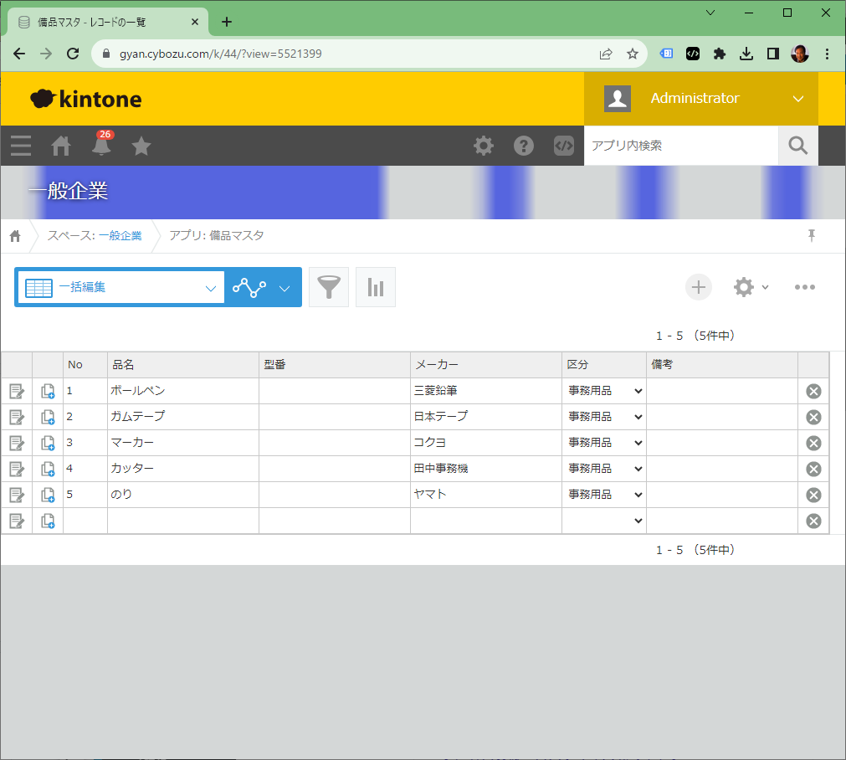Open the graph bar chart icon
Screen dimensions: 846x760
click(x=376, y=287)
